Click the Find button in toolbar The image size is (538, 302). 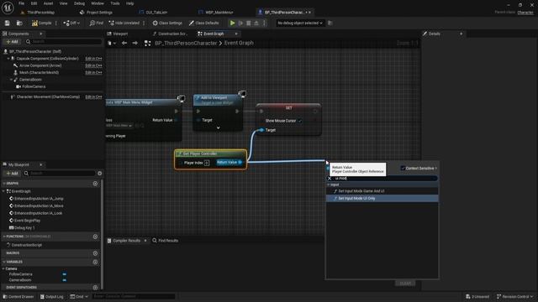(x=97, y=23)
